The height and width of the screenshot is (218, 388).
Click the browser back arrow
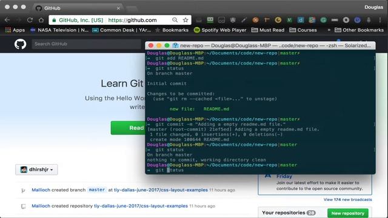point(7,20)
